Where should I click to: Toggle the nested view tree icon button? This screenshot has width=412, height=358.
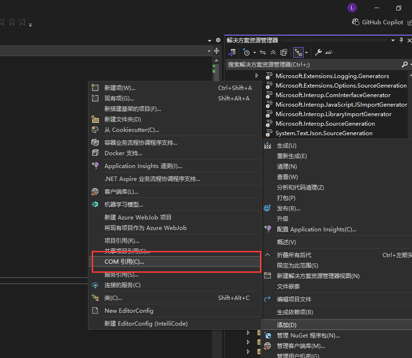(298, 52)
